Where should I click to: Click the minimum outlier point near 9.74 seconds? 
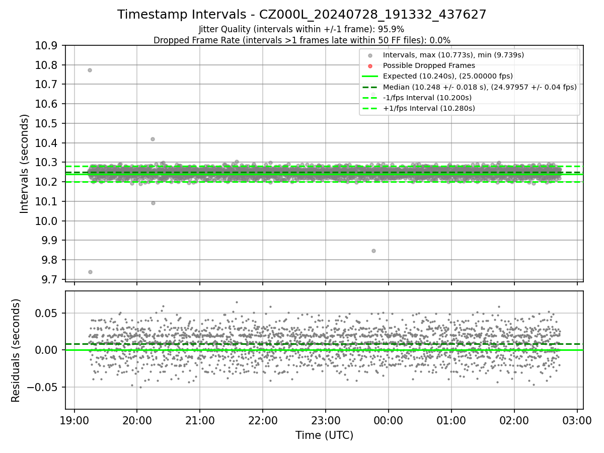point(90,272)
